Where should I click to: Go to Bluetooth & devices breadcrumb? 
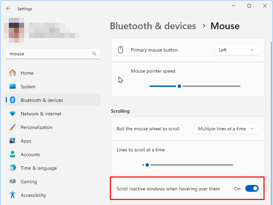(x=153, y=26)
